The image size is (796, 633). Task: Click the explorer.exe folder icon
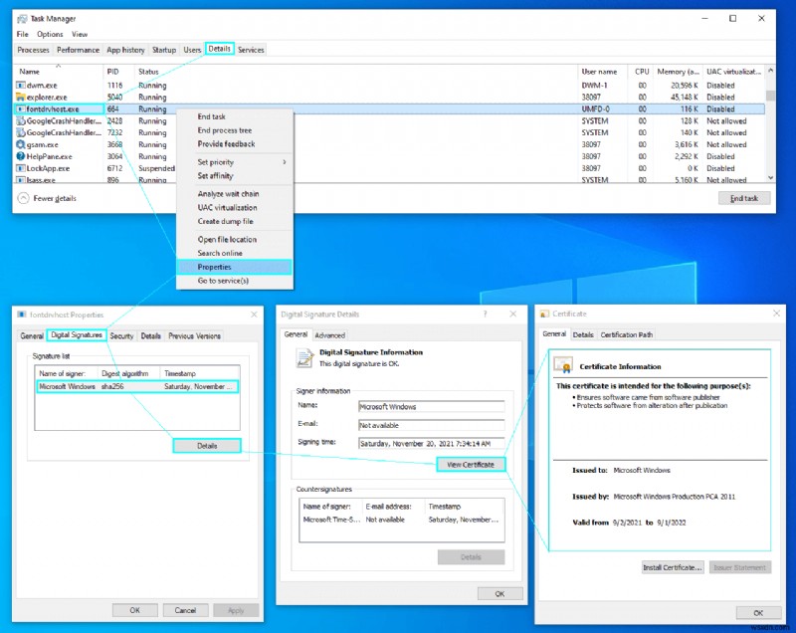coord(21,98)
